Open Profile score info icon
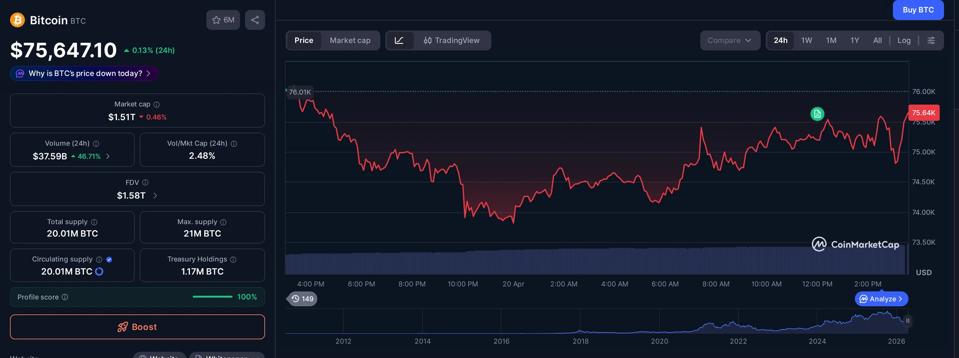This screenshot has width=959, height=358. [65, 297]
